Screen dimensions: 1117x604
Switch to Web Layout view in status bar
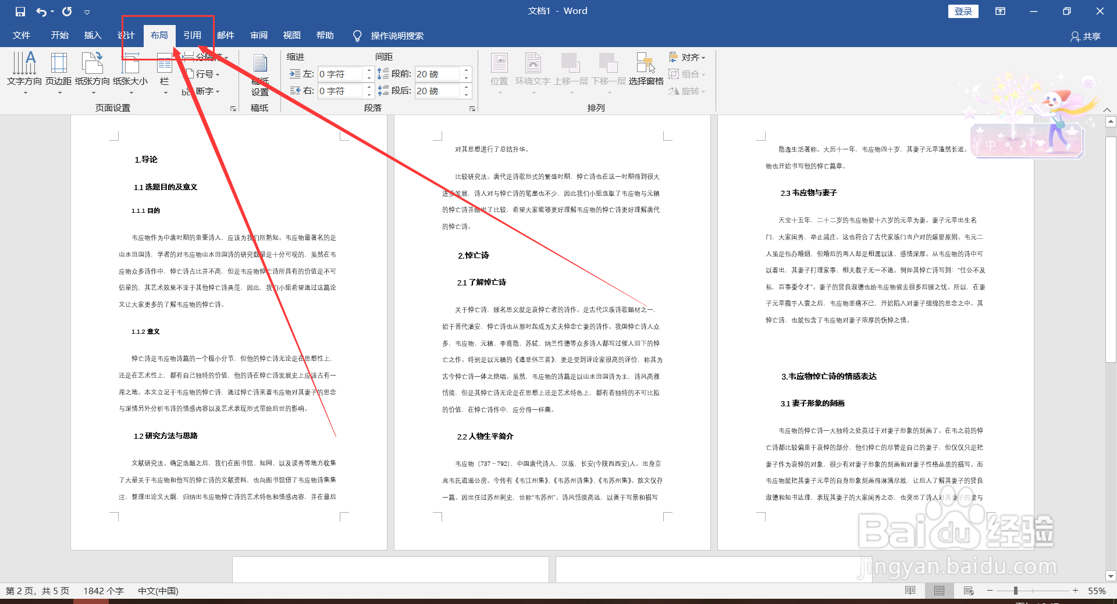(968, 591)
